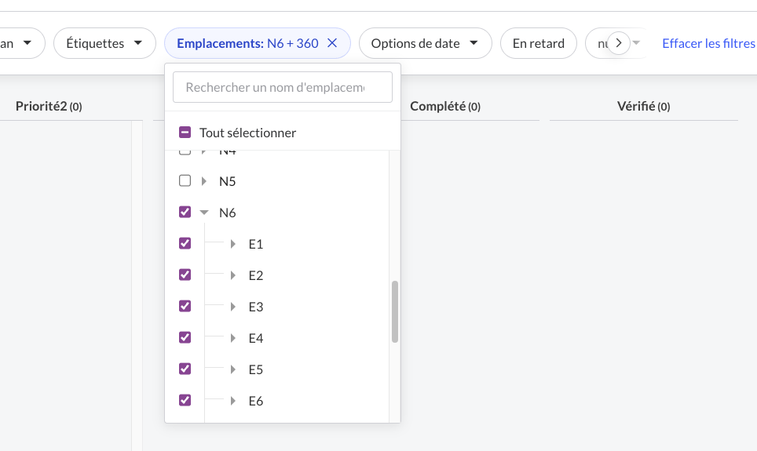Select the Complété column header
Screen dimensions: 757x451
(x=445, y=106)
